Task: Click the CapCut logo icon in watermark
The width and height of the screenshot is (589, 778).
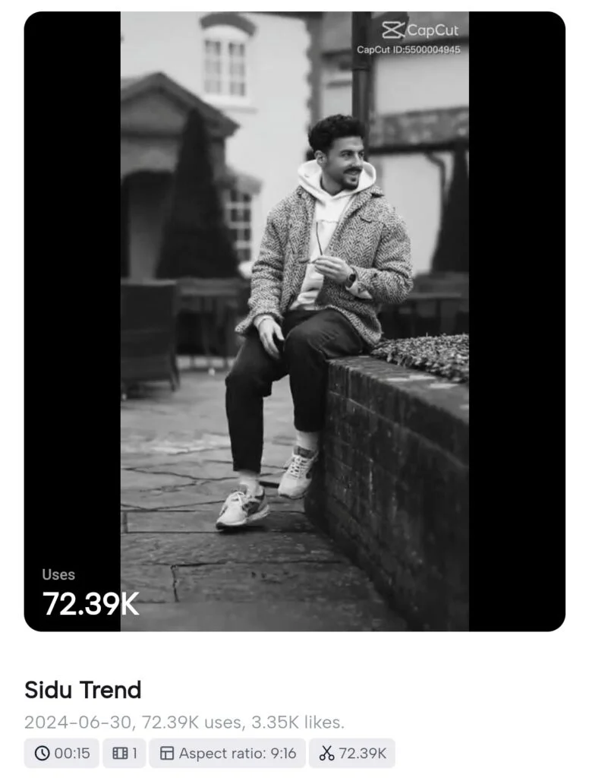Action: 393,30
